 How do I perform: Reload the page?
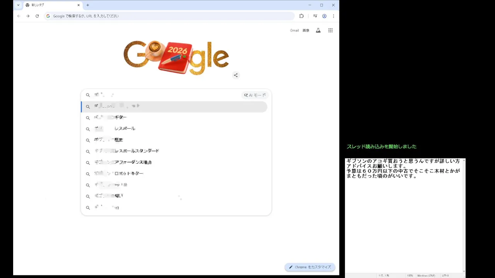37,16
